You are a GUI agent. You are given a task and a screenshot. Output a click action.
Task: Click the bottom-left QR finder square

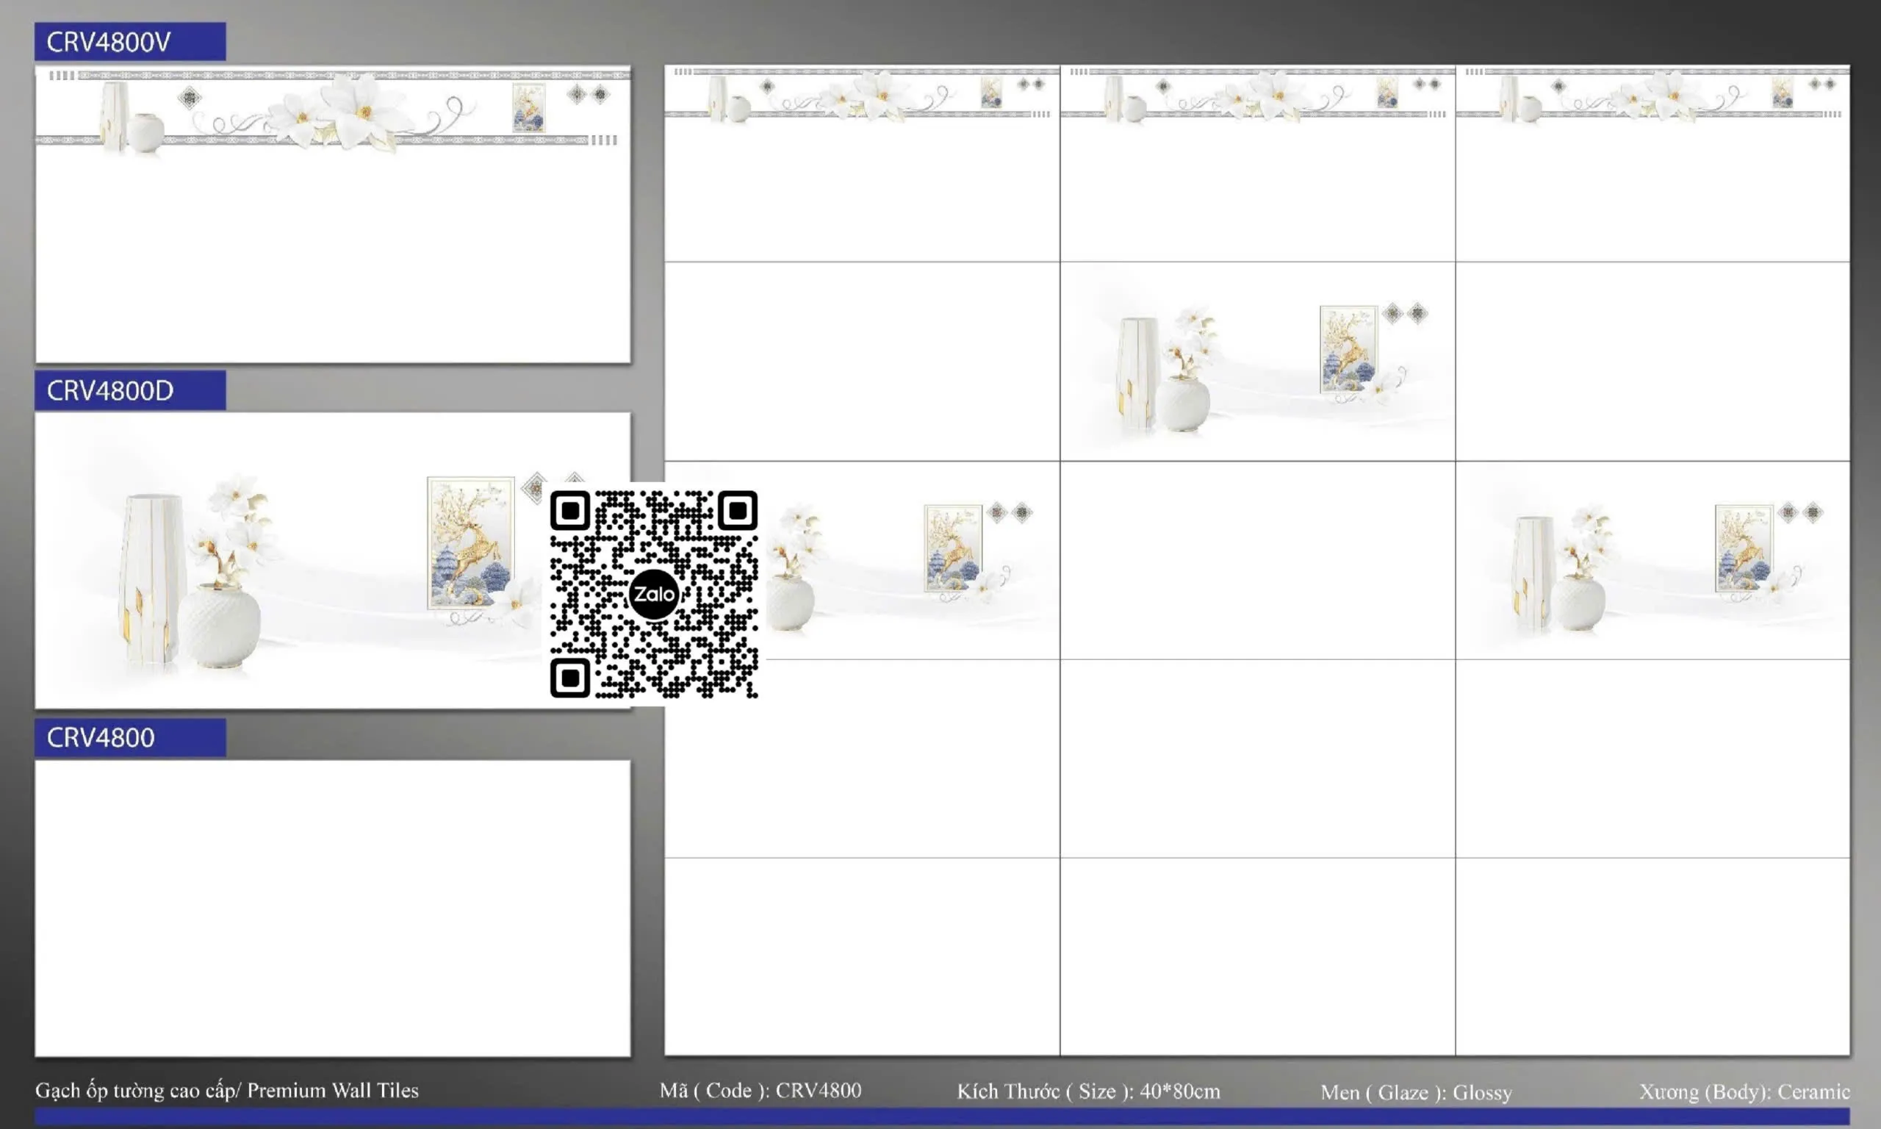tap(570, 678)
